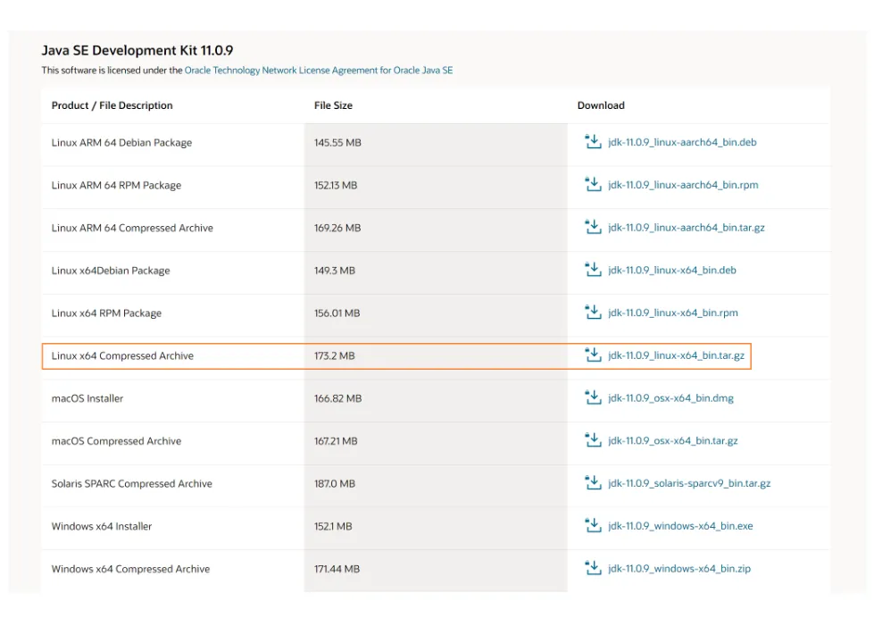874x618 pixels.
Task: Click the 187.0 MB file size
Action: 335,484
